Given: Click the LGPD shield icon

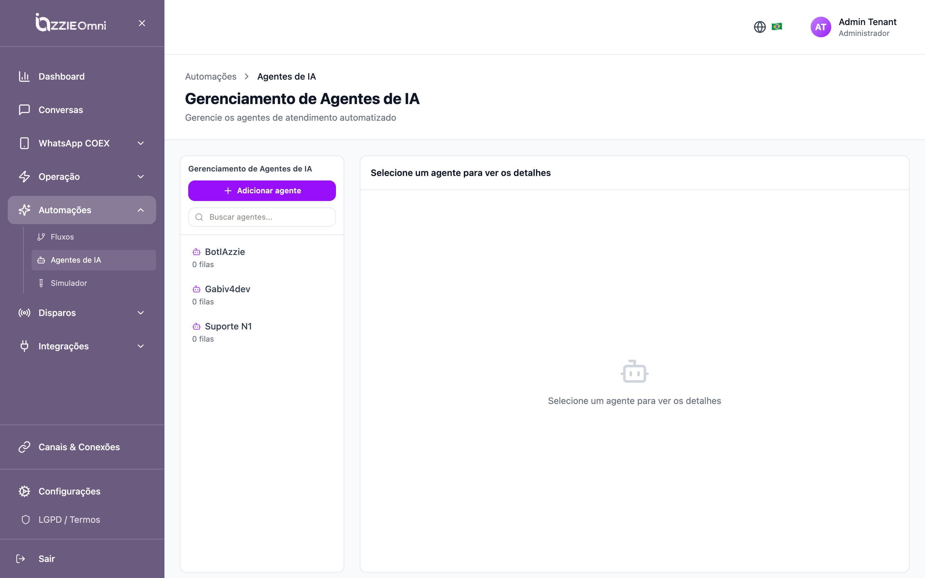Looking at the screenshot, I should coord(26,520).
